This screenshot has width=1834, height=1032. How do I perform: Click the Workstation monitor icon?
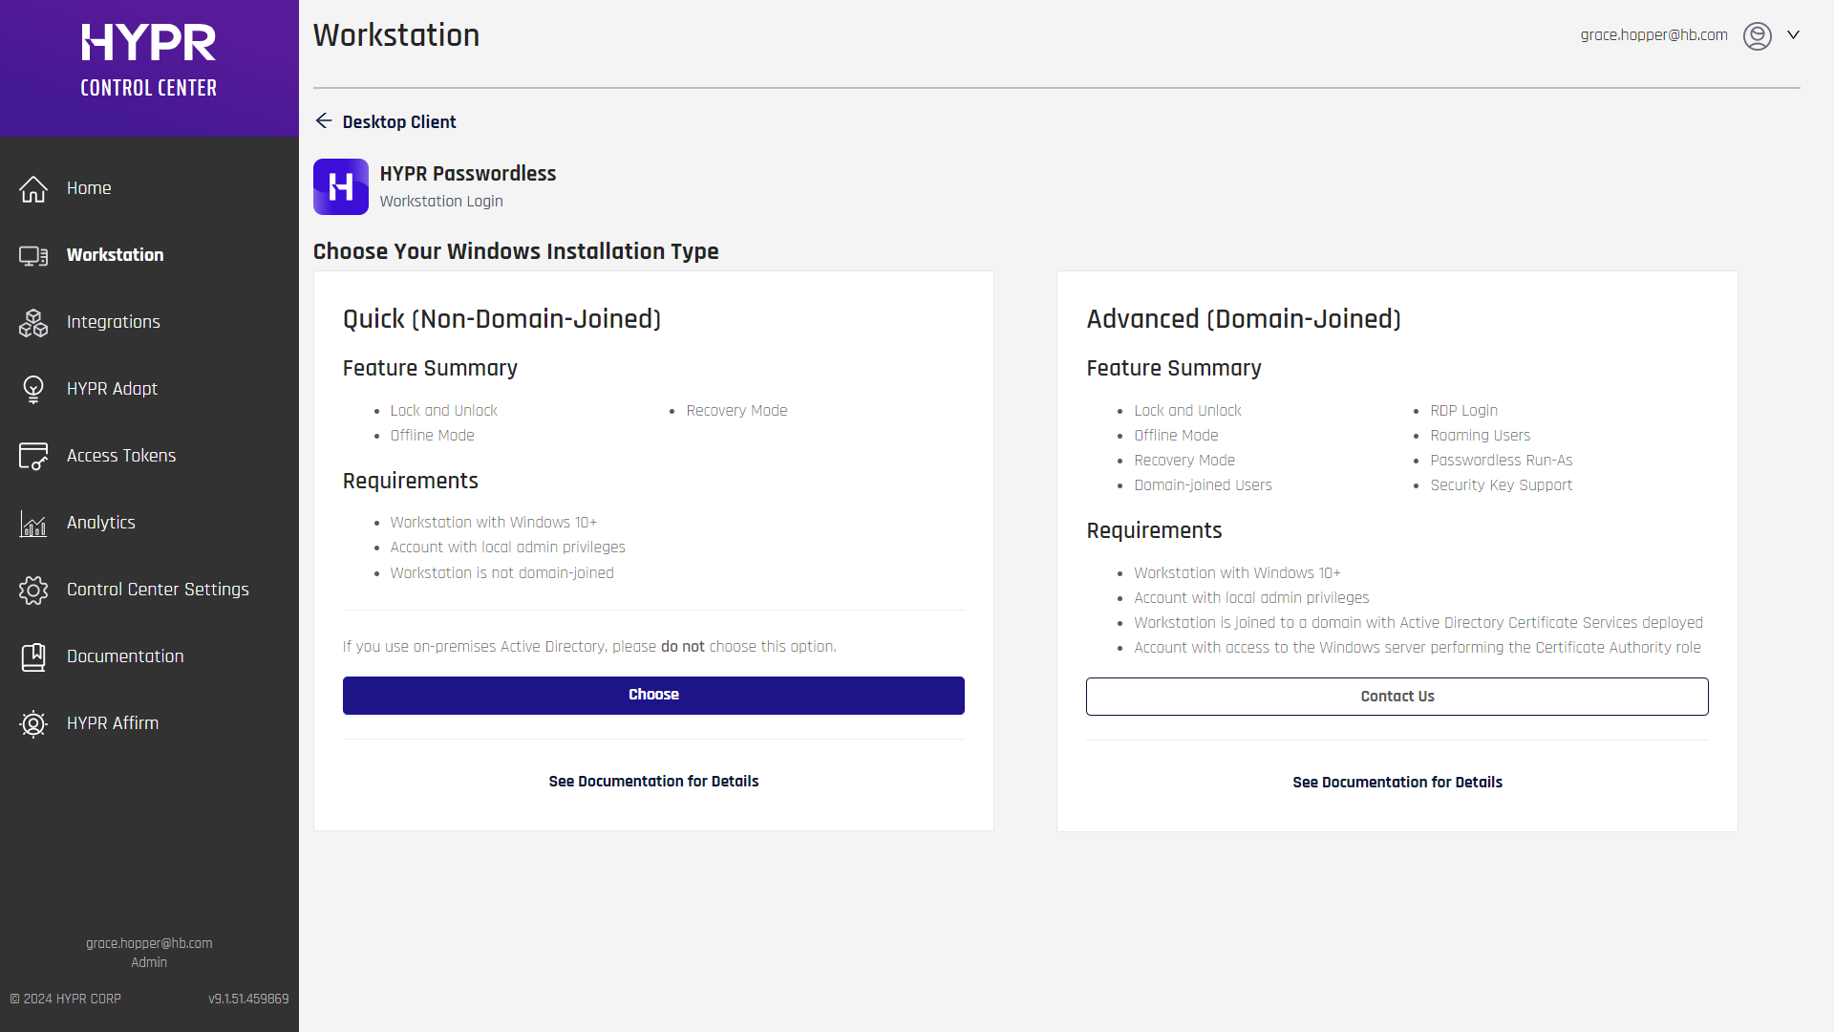coord(33,256)
